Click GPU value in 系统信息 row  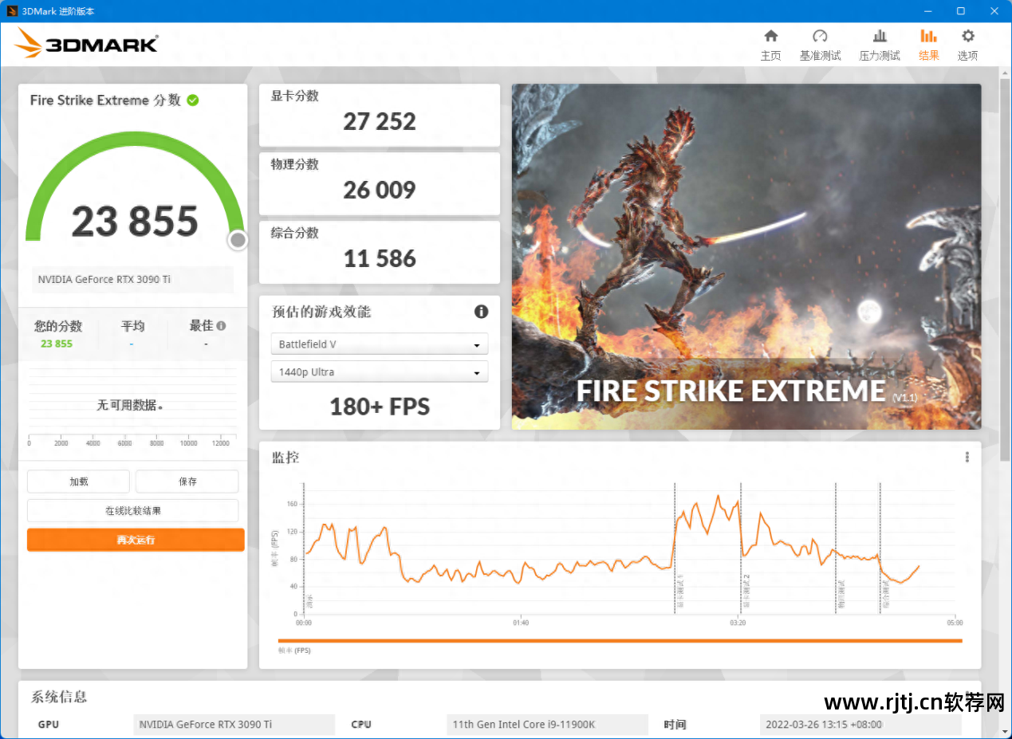234,725
